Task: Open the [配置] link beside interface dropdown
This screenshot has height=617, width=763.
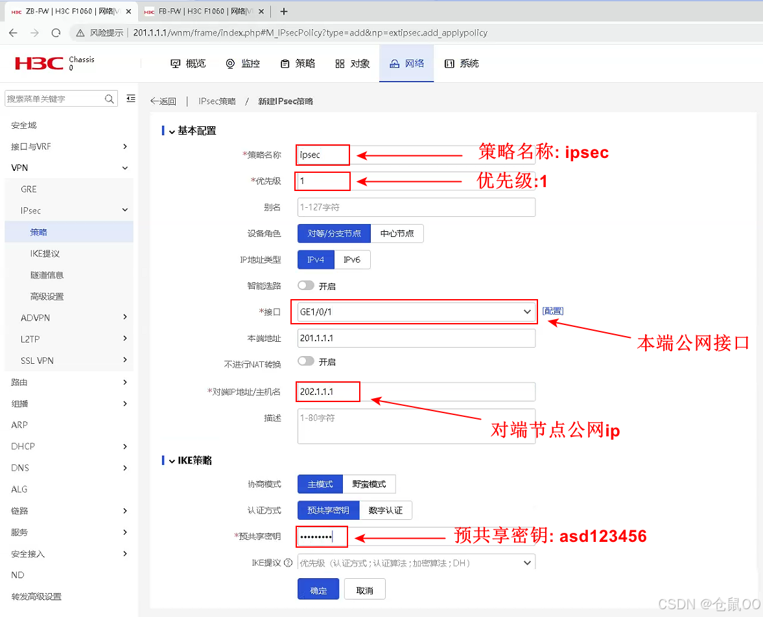Action: 552,311
